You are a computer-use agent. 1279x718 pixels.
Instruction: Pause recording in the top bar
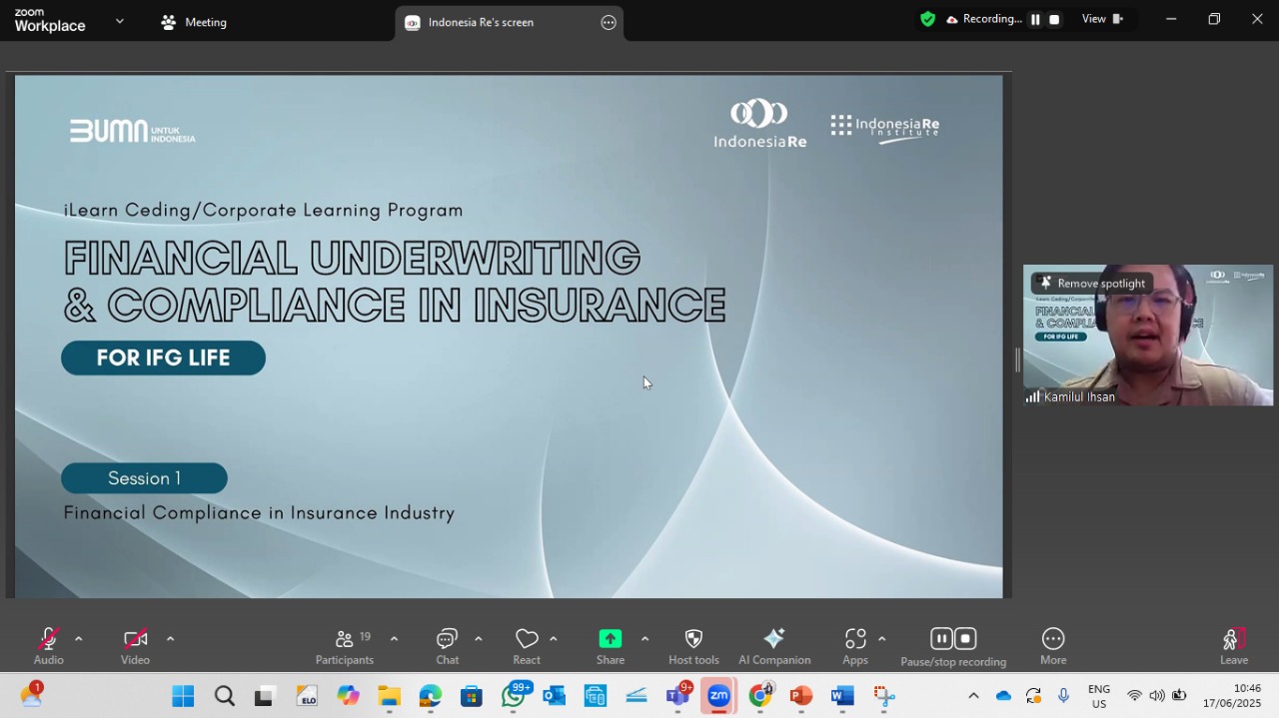pos(1035,19)
